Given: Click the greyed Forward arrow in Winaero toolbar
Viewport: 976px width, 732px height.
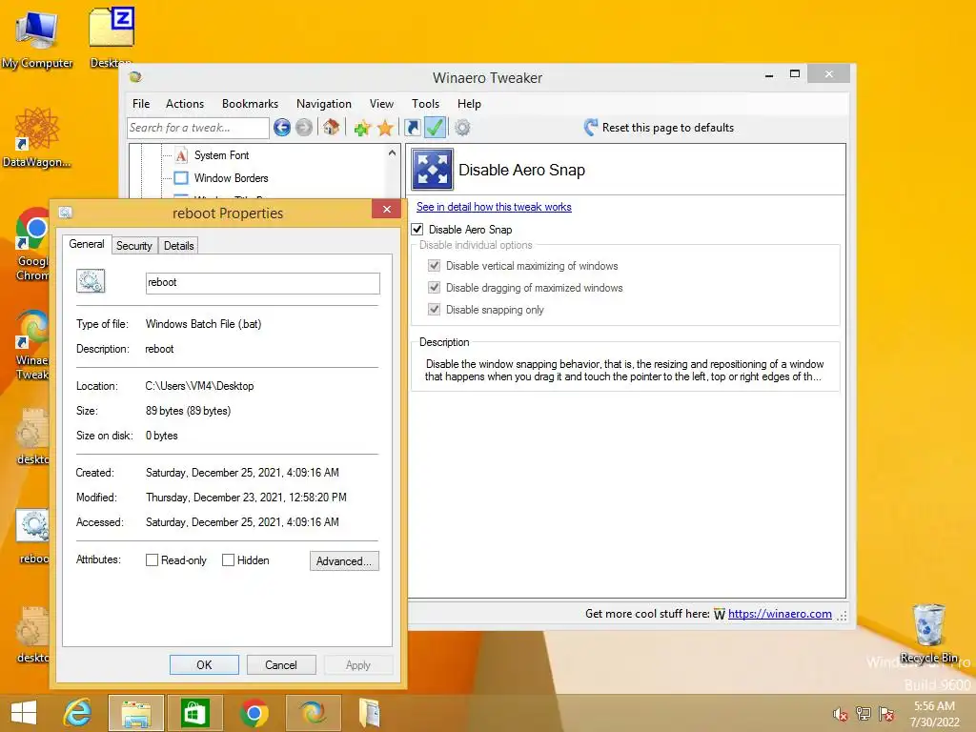Looking at the screenshot, I should coord(304,128).
